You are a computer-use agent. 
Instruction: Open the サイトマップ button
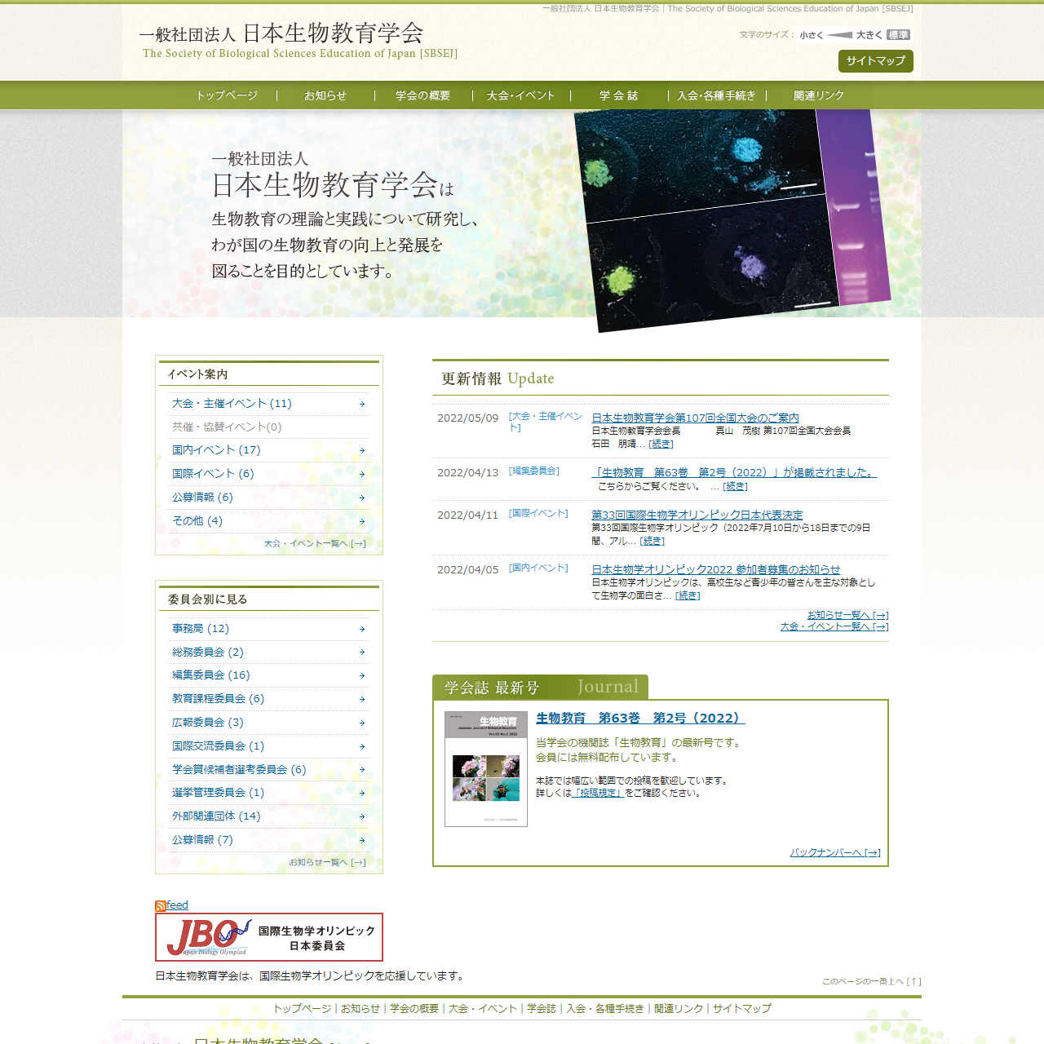tap(875, 61)
